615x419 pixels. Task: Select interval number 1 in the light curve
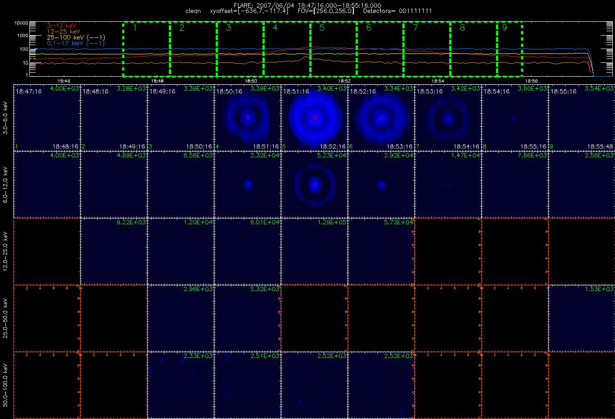[135, 28]
